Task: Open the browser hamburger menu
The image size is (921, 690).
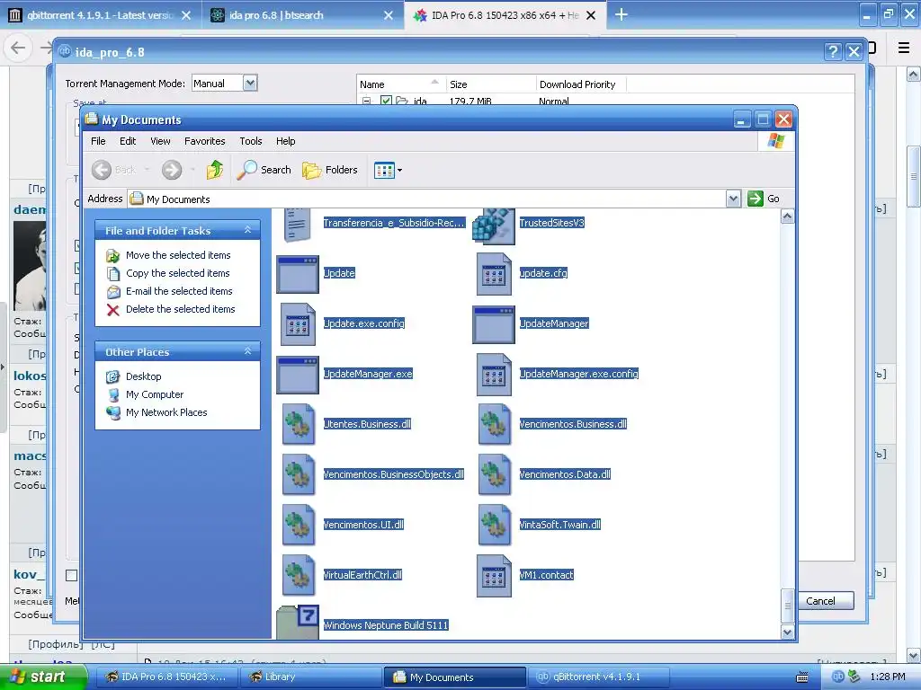Action: (x=903, y=48)
